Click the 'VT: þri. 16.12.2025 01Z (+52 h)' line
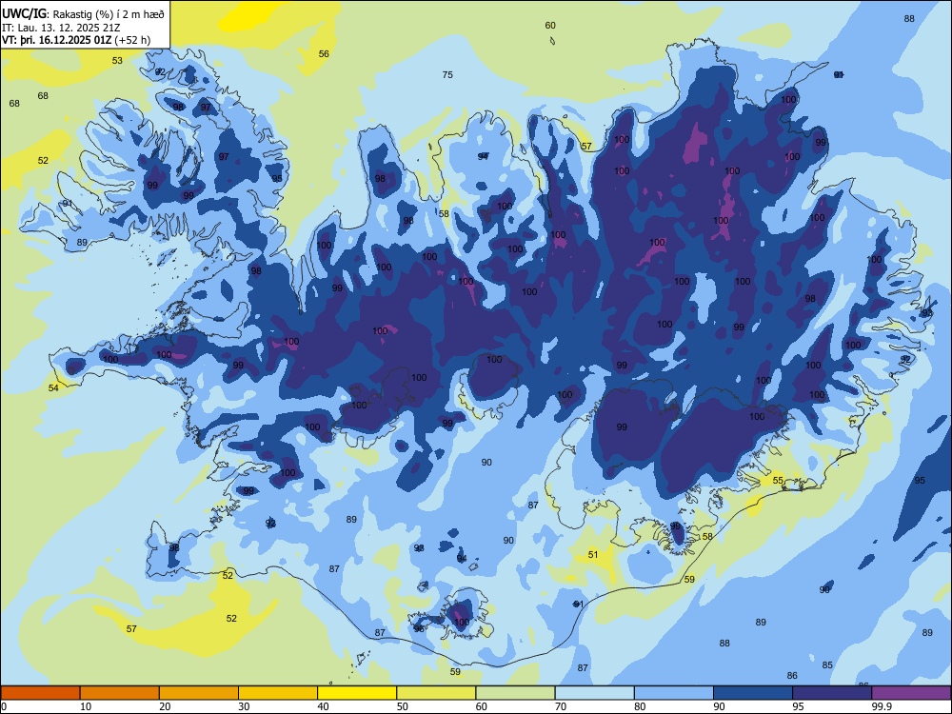Image resolution: width=952 pixels, height=714 pixels. point(76,40)
